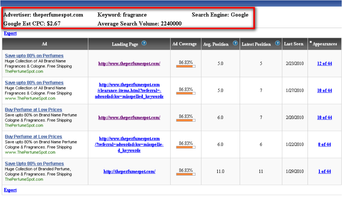Image resolution: width=342 pixels, height=198 pixels.
Task: Open the '1 of 44' appearances link
Action: click(x=324, y=171)
